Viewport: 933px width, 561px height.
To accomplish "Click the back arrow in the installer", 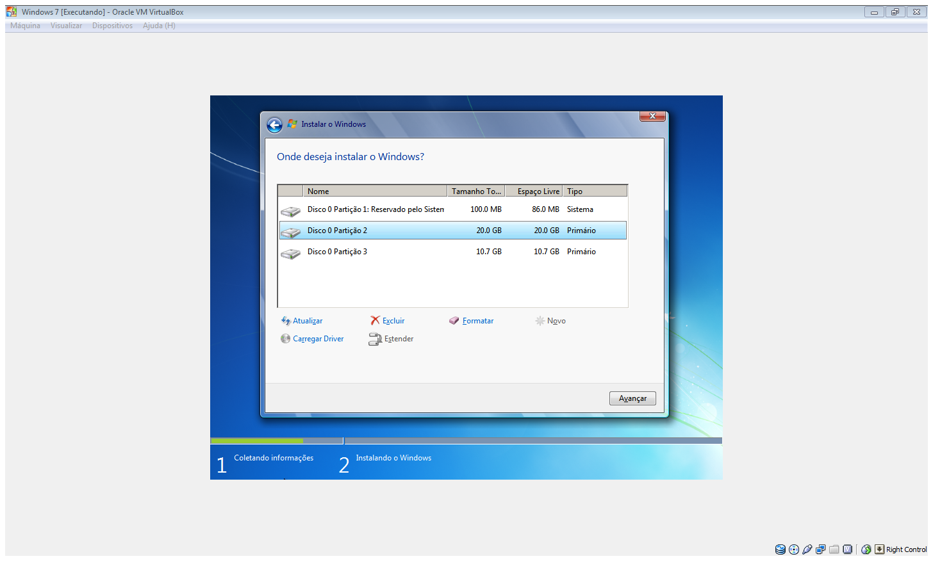I will (274, 125).
